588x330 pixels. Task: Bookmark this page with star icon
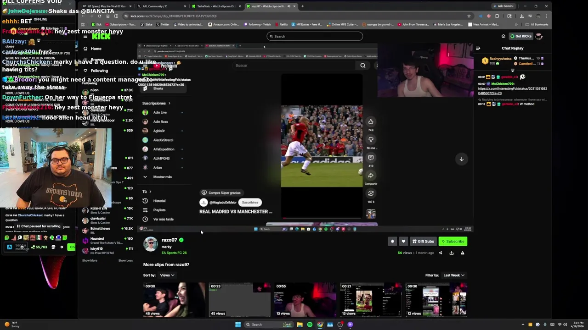[x=469, y=16]
